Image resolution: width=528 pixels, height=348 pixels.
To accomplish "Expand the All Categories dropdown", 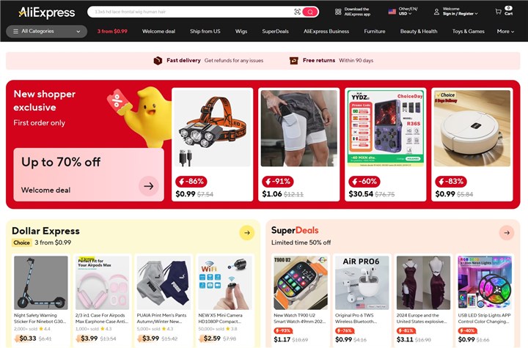I will click(46, 32).
